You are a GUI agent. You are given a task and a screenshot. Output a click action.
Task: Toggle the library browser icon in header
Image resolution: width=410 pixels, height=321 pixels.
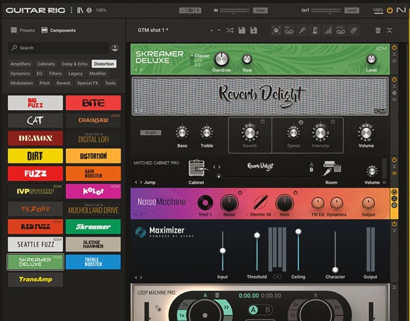80,10
